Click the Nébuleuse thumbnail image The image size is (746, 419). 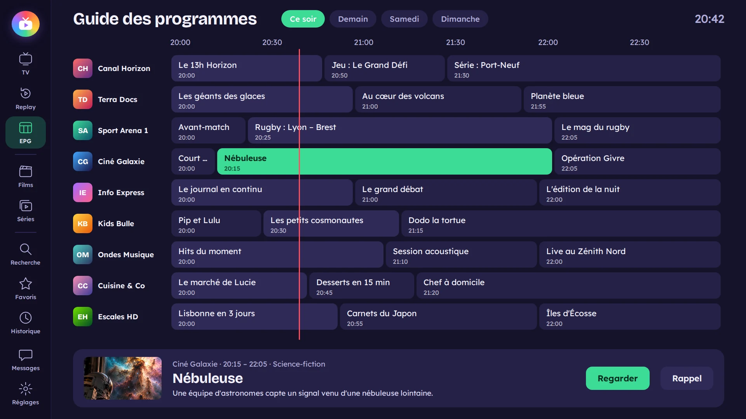pos(123,378)
